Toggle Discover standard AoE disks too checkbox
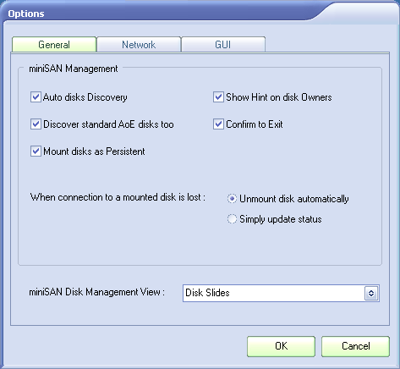 click(x=36, y=124)
